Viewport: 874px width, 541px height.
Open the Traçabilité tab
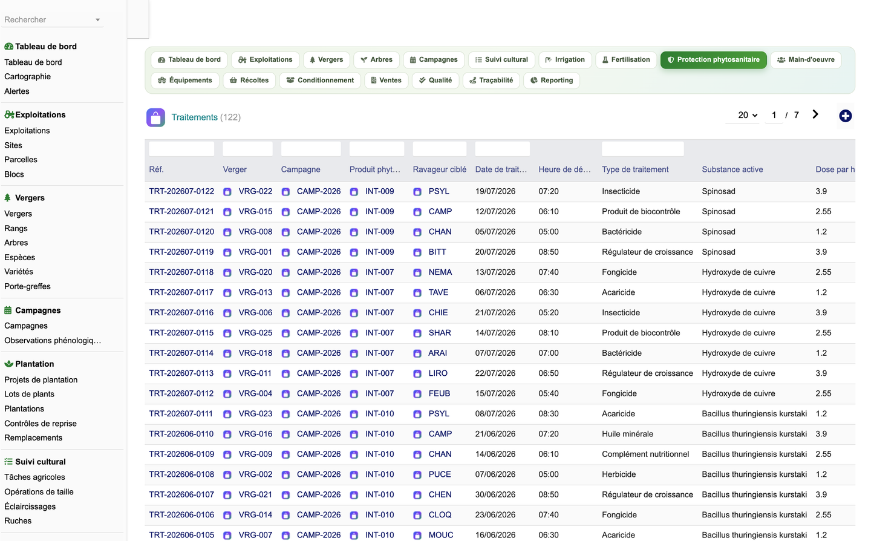[491, 80]
